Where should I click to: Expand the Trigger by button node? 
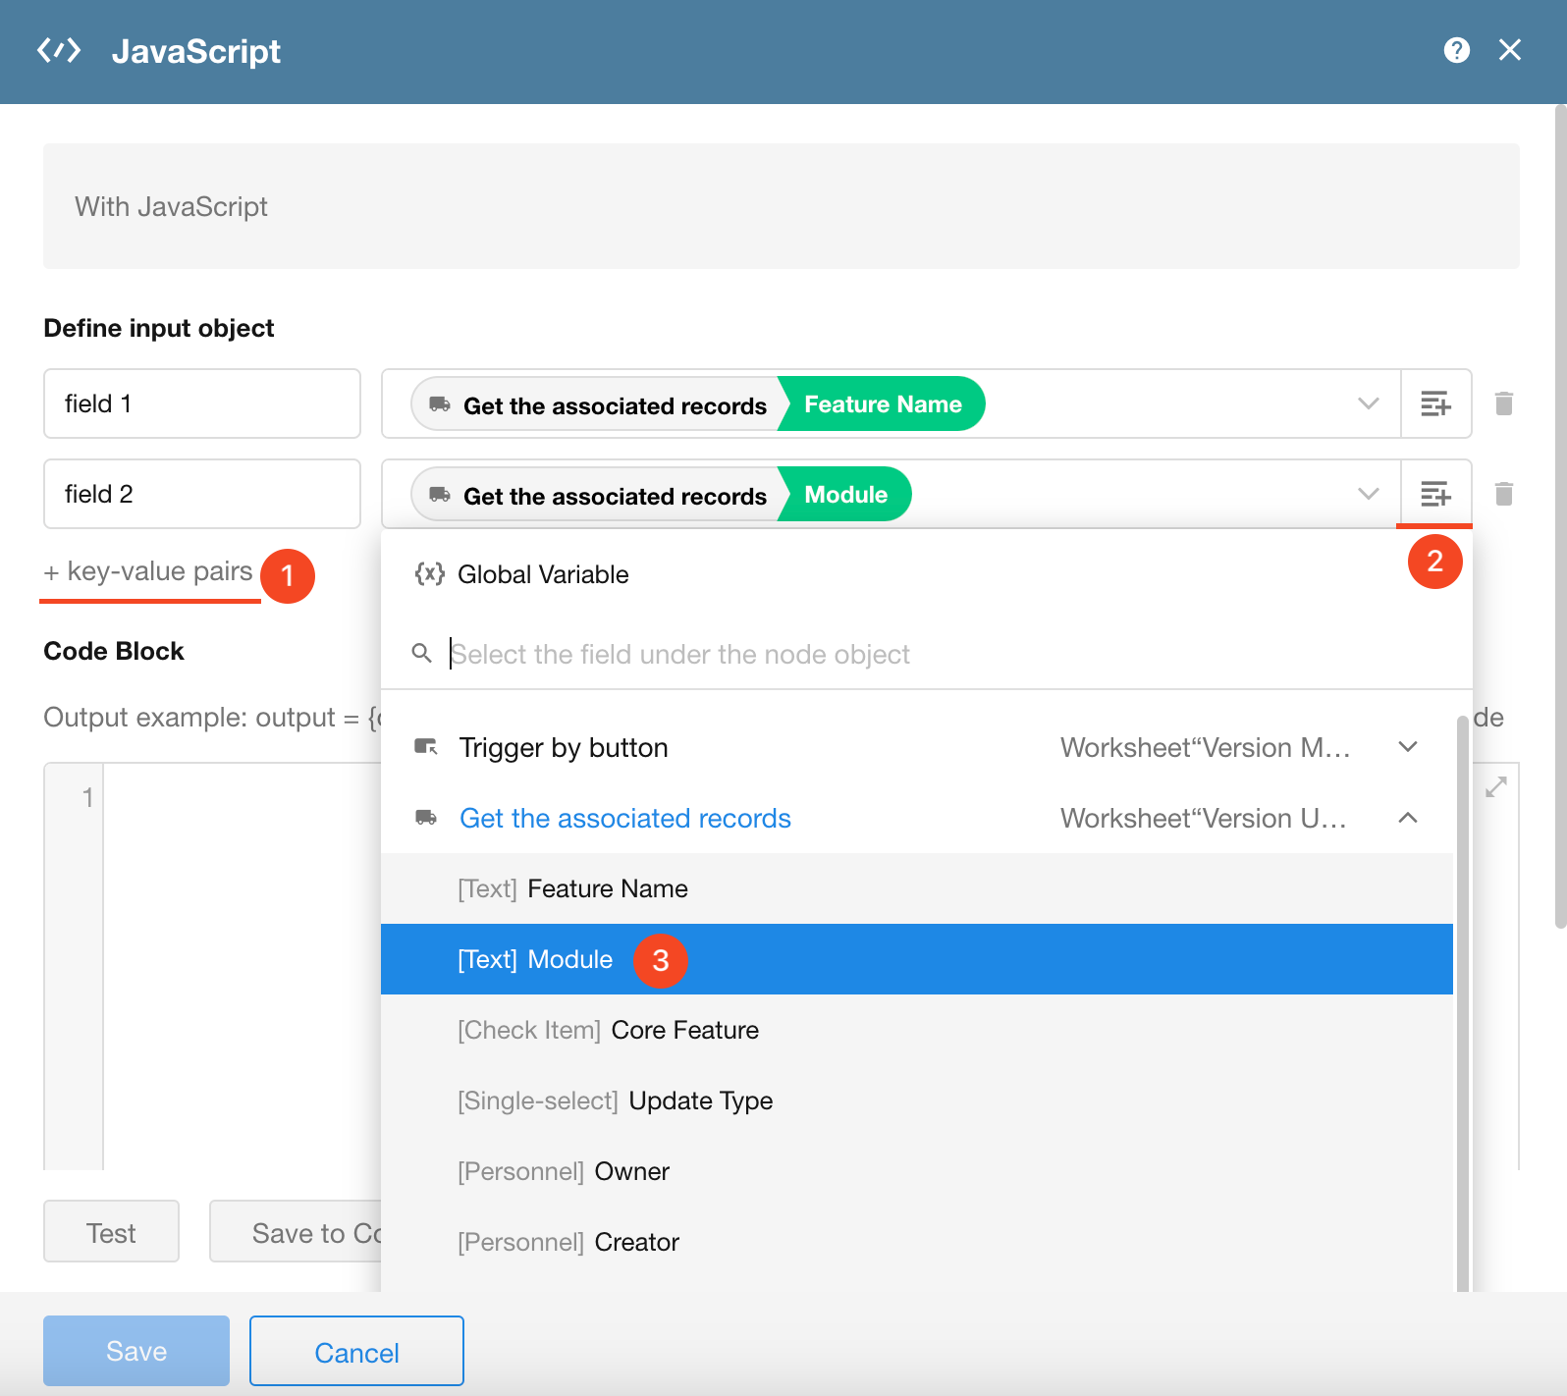1407,747
